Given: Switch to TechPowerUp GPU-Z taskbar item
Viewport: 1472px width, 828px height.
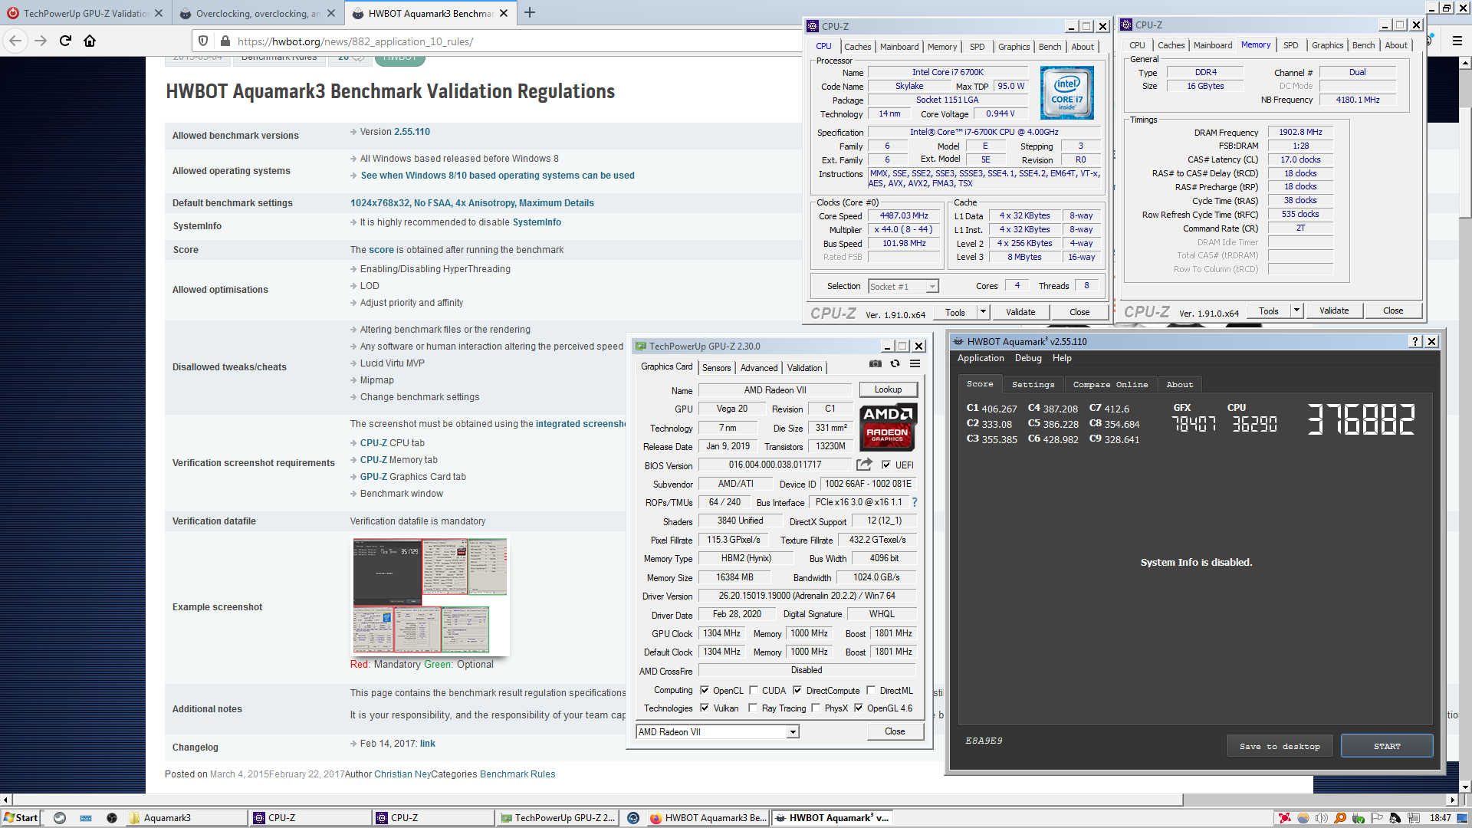Looking at the screenshot, I should [557, 818].
